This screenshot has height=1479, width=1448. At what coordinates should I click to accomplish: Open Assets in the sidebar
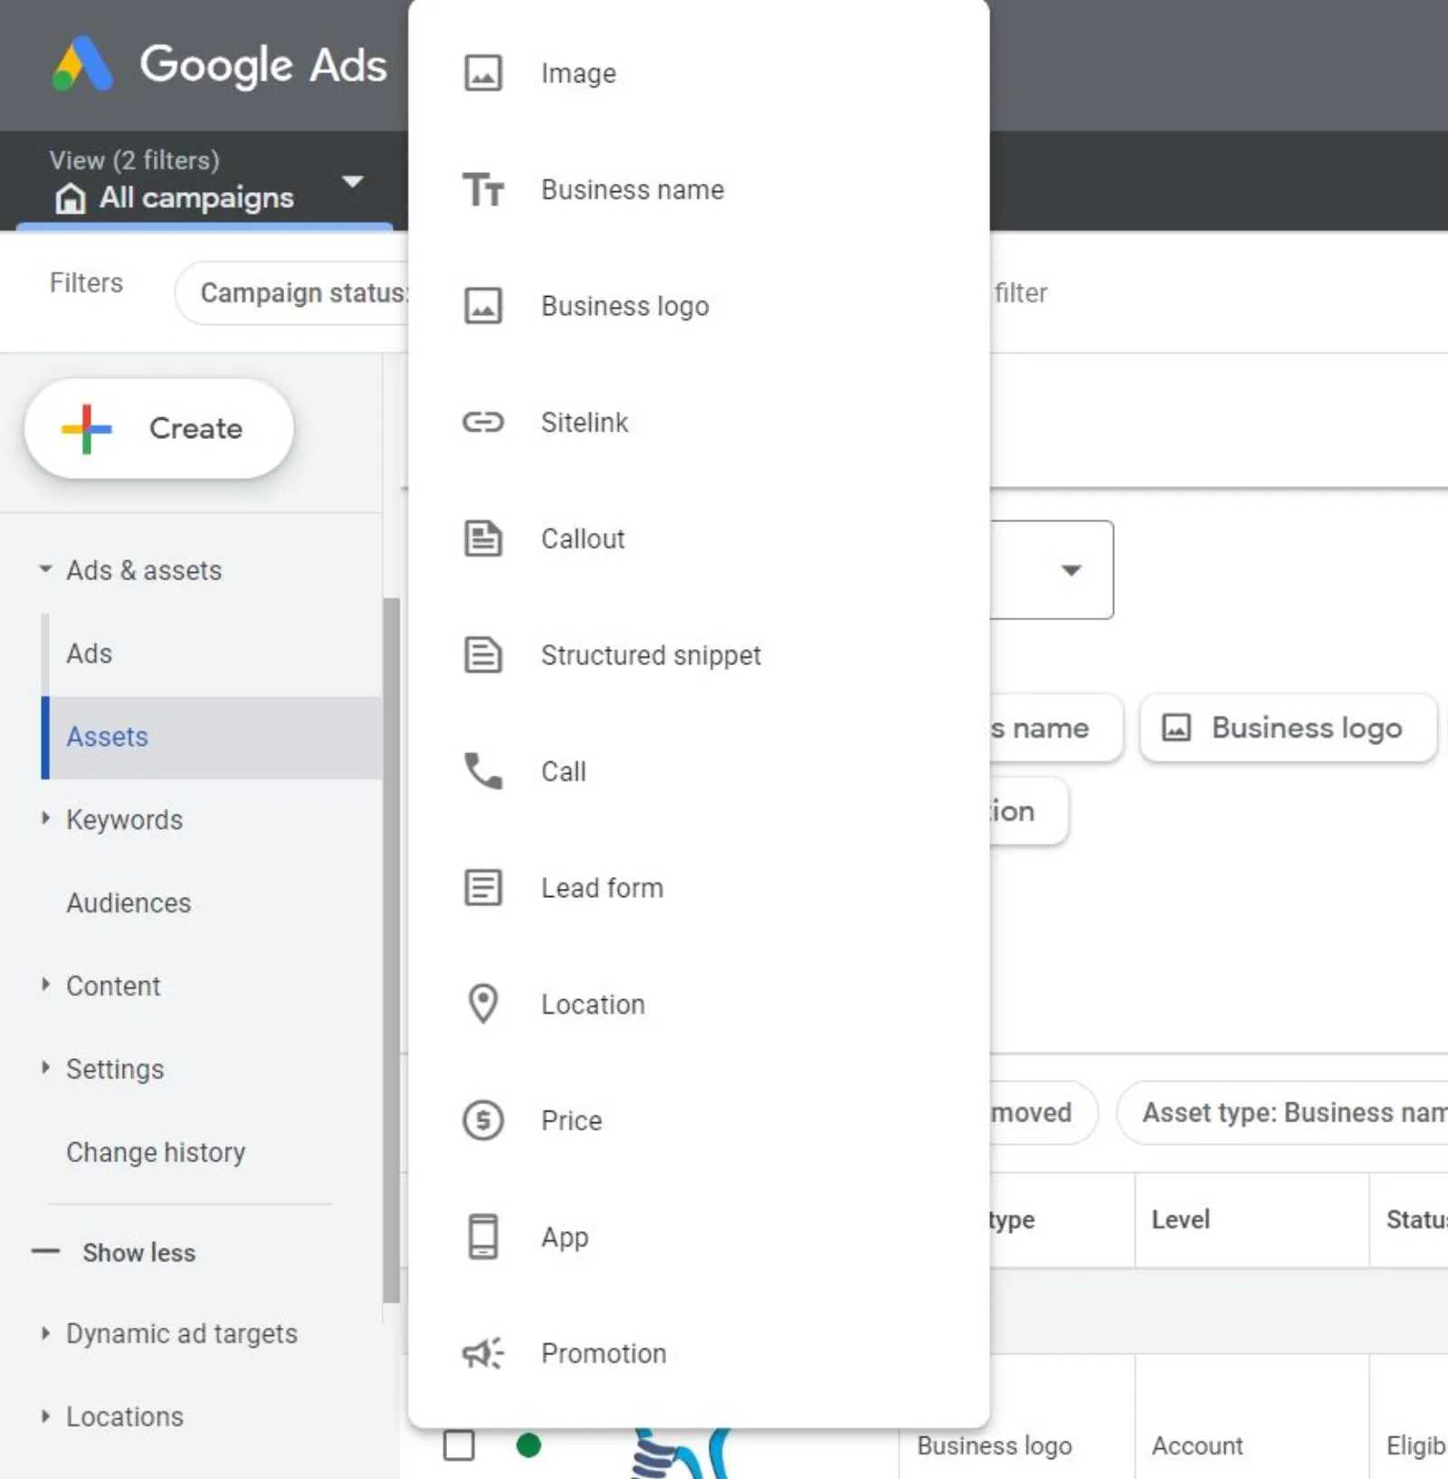(x=214, y=737)
